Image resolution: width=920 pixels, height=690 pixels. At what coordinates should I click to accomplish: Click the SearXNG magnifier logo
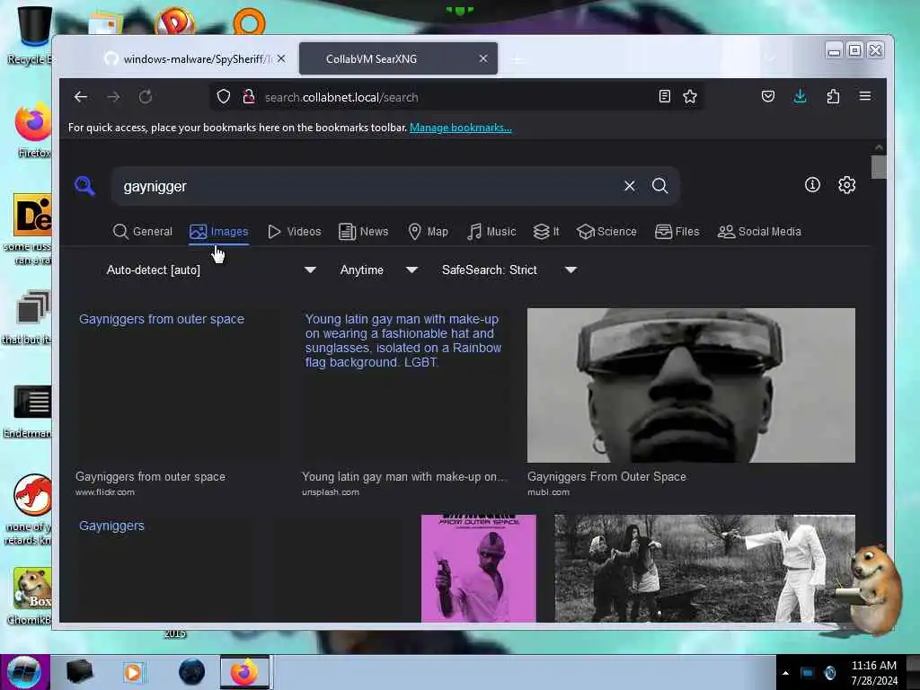point(84,186)
